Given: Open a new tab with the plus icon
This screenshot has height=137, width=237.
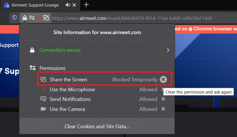Looking at the screenshot, I should pyautogui.click(x=86, y=5).
